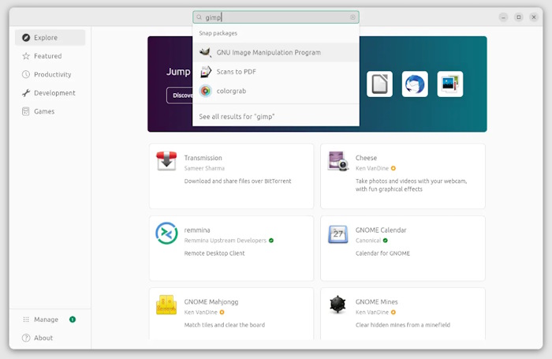Open the GNOME Mines card

403,313
